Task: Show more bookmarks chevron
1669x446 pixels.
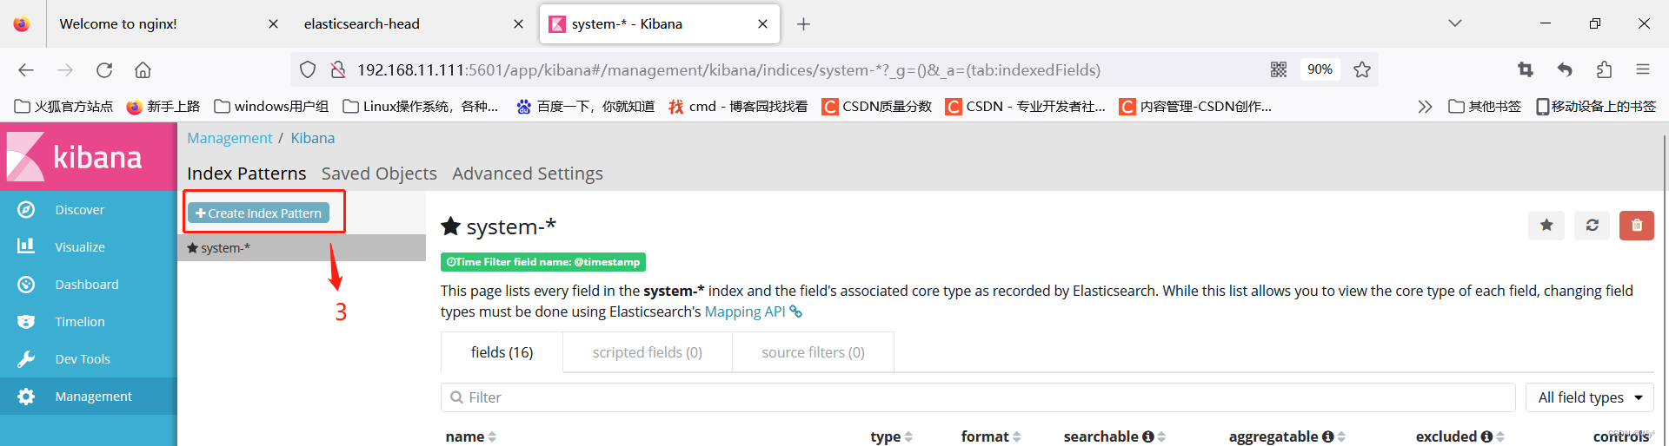Action: coord(1425,106)
